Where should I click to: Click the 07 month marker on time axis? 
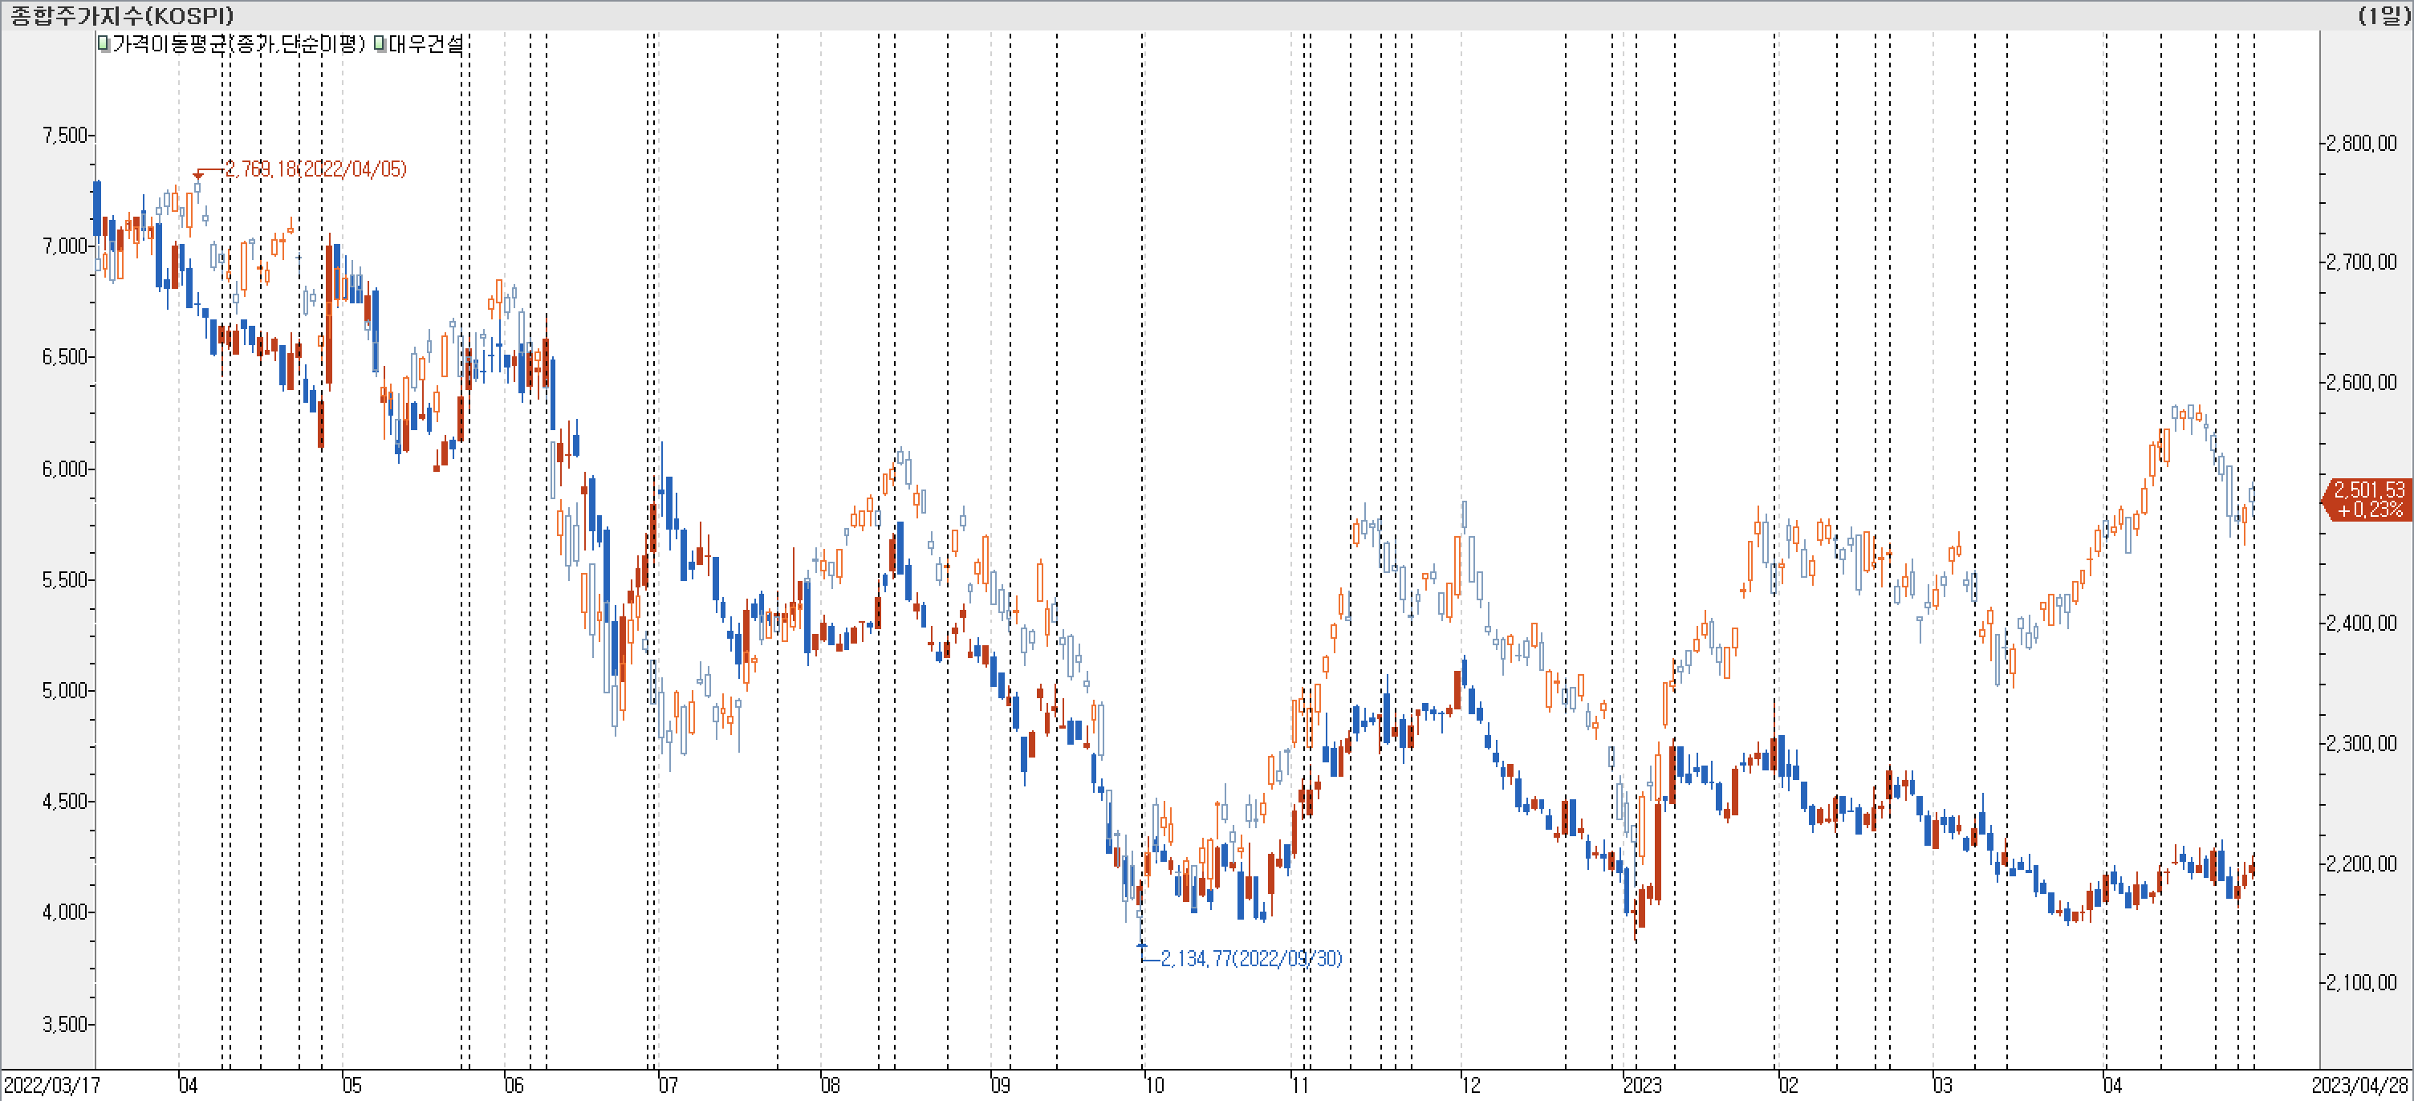point(667,1085)
